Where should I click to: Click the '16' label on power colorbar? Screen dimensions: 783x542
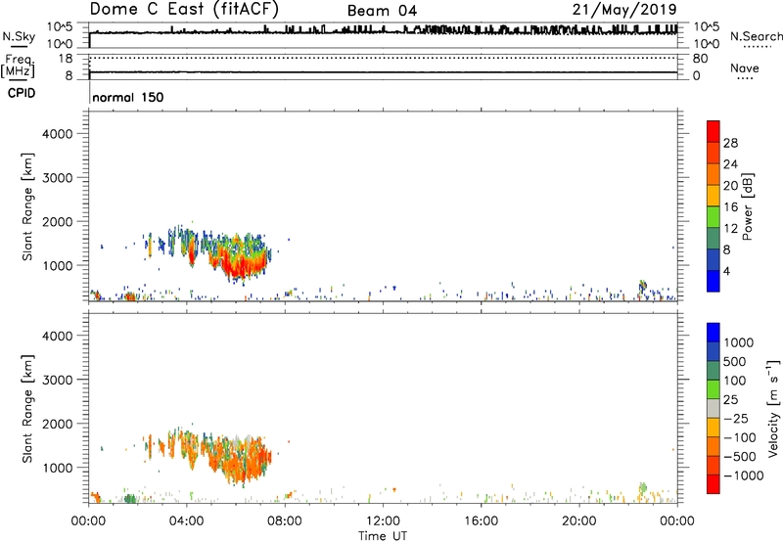(x=730, y=207)
